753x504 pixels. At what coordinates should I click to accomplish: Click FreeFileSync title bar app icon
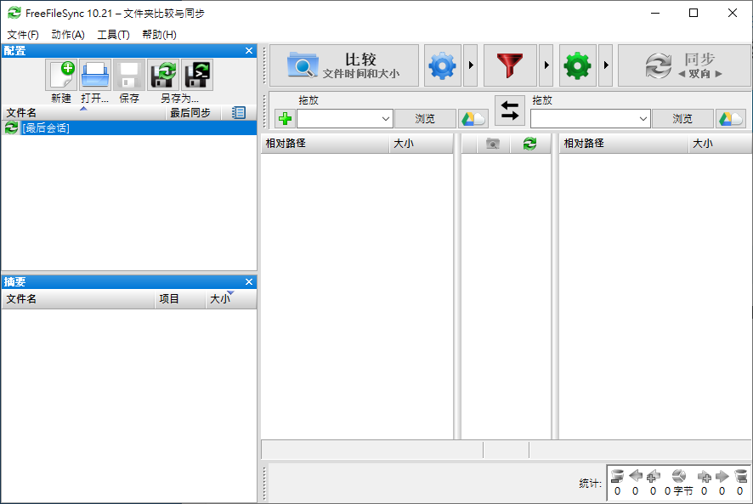point(14,13)
